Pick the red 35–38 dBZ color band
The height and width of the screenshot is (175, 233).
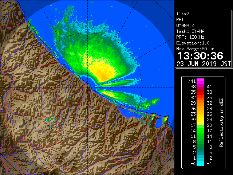(200, 92)
